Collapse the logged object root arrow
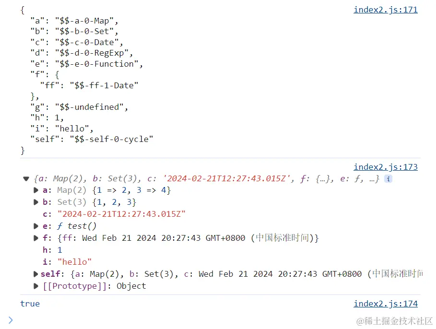 click(26, 179)
